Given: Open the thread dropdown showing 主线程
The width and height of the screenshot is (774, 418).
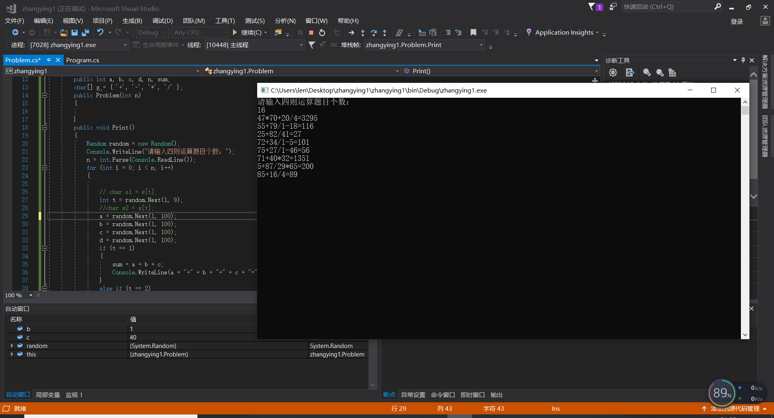Looking at the screenshot, I should tap(254, 45).
